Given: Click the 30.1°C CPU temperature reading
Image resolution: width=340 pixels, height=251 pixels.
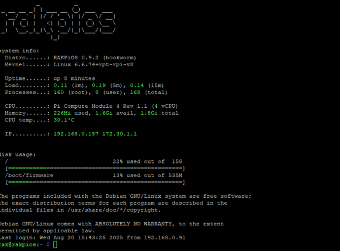Looking at the screenshot, I should (64, 120).
